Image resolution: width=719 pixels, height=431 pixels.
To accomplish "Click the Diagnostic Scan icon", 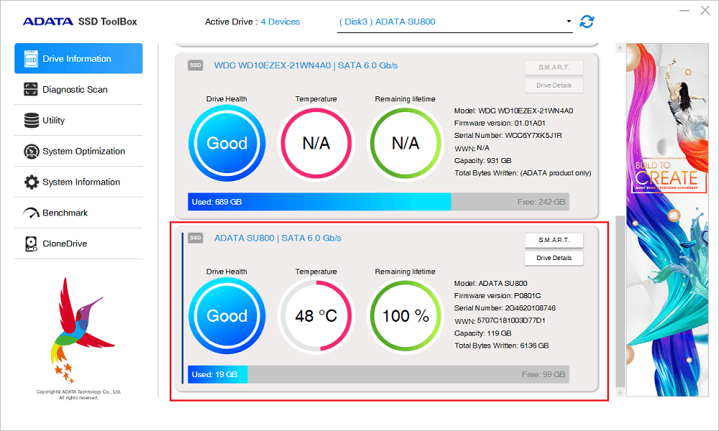I will pyautogui.click(x=31, y=89).
